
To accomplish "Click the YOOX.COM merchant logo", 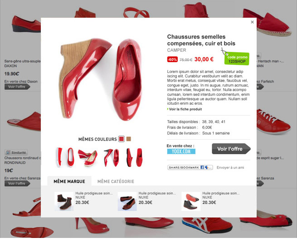I will [181, 151].
